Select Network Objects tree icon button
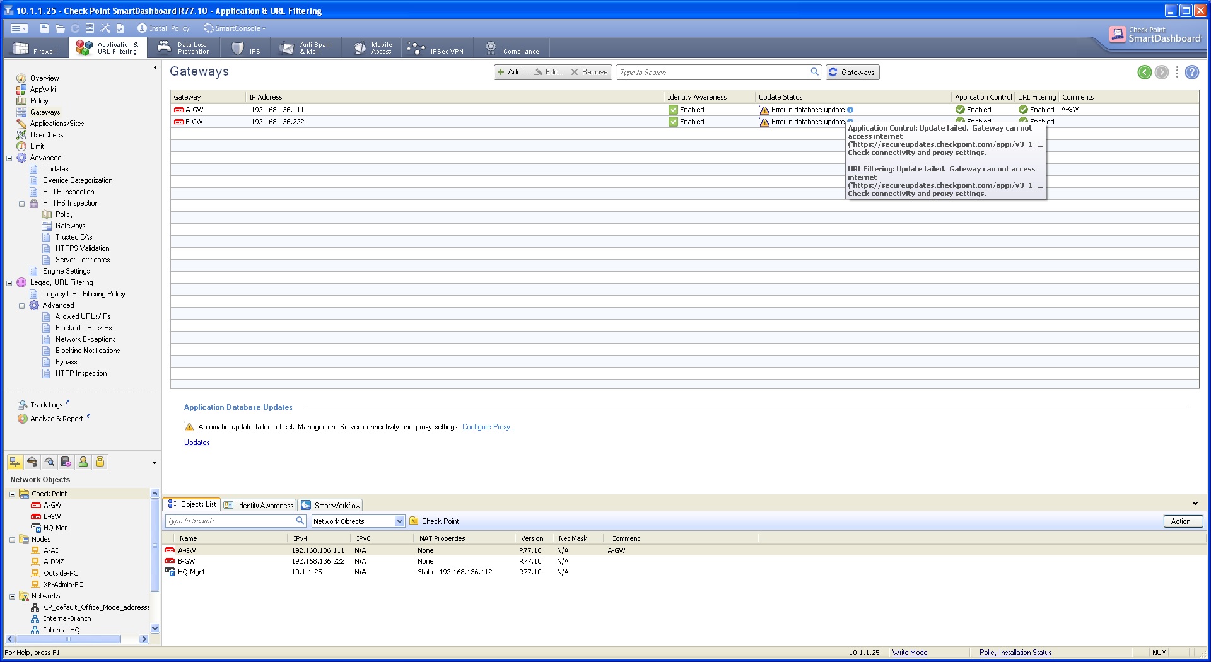1211x662 pixels. [x=15, y=462]
